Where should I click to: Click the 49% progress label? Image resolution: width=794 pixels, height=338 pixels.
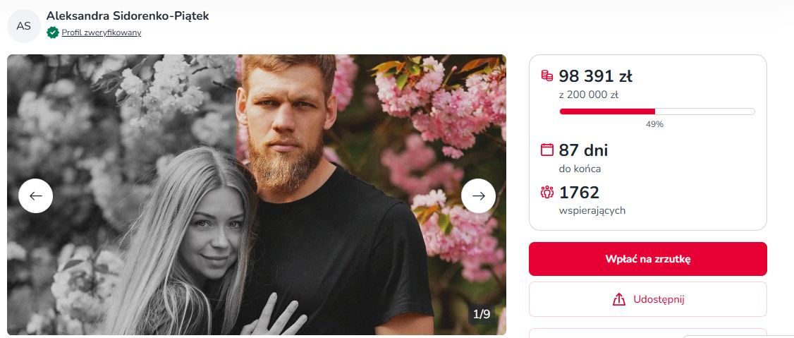[x=654, y=124]
